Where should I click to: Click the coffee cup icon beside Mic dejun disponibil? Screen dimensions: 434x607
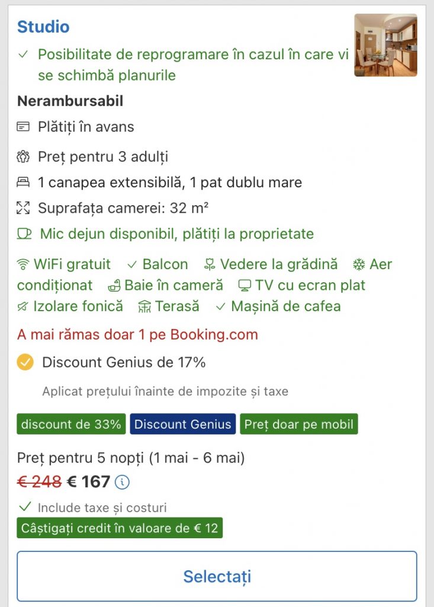click(24, 234)
